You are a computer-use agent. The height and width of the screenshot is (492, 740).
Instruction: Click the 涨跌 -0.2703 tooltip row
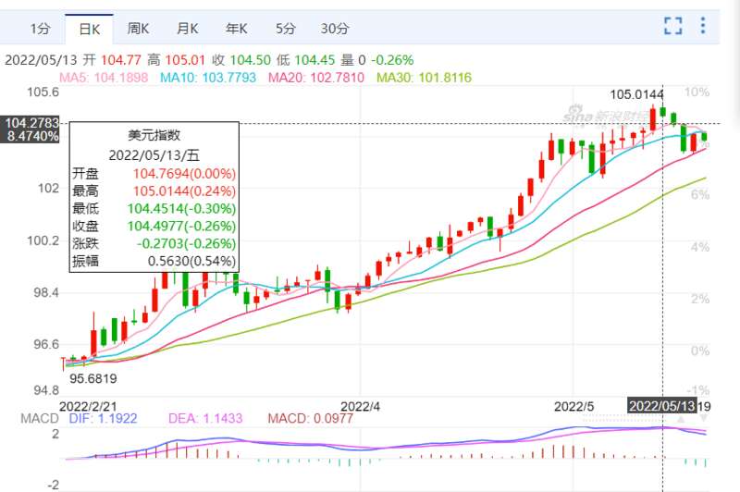(x=154, y=243)
